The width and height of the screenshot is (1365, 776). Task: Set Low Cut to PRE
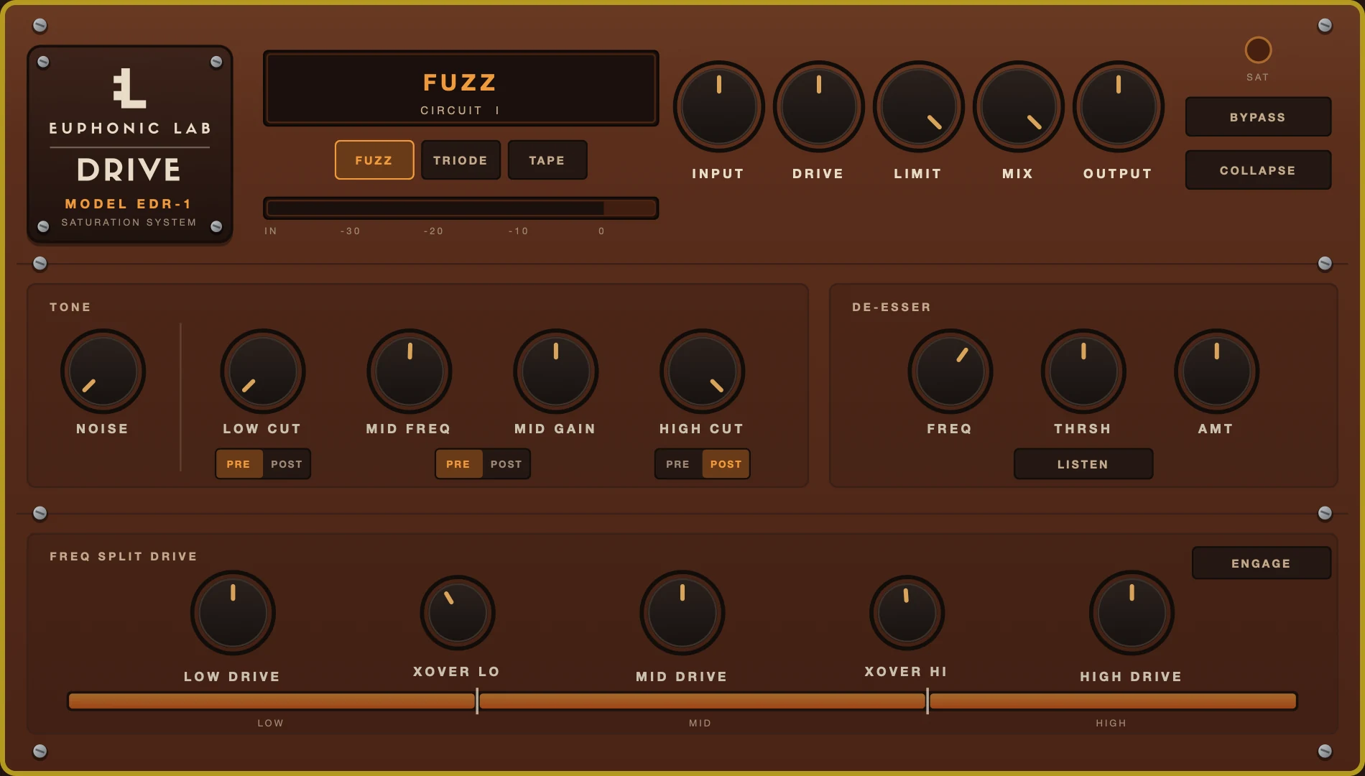[239, 464]
